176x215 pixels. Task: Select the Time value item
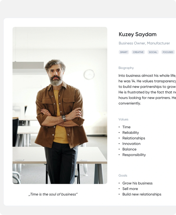(x=126, y=127)
